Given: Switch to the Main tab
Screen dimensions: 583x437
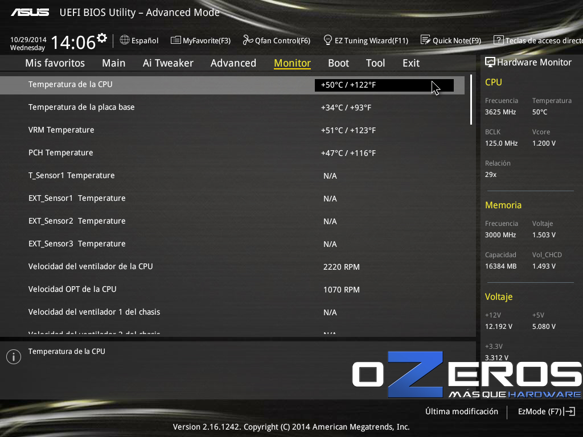Looking at the screenshot, I should [114, 63].
